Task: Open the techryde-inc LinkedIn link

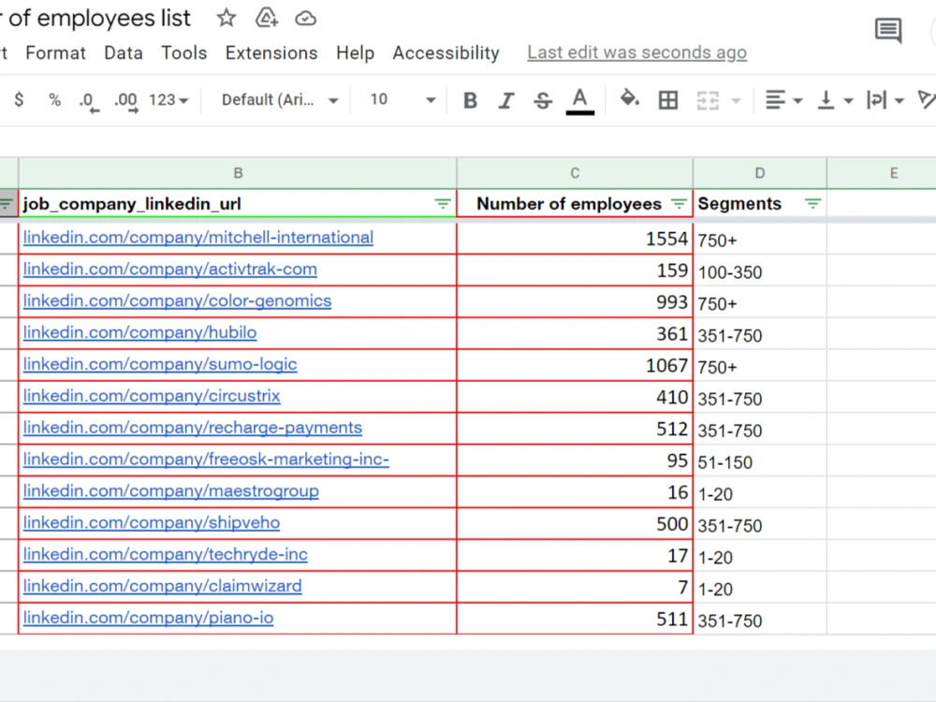Action: pyautogui.click(x=166, y=554)
